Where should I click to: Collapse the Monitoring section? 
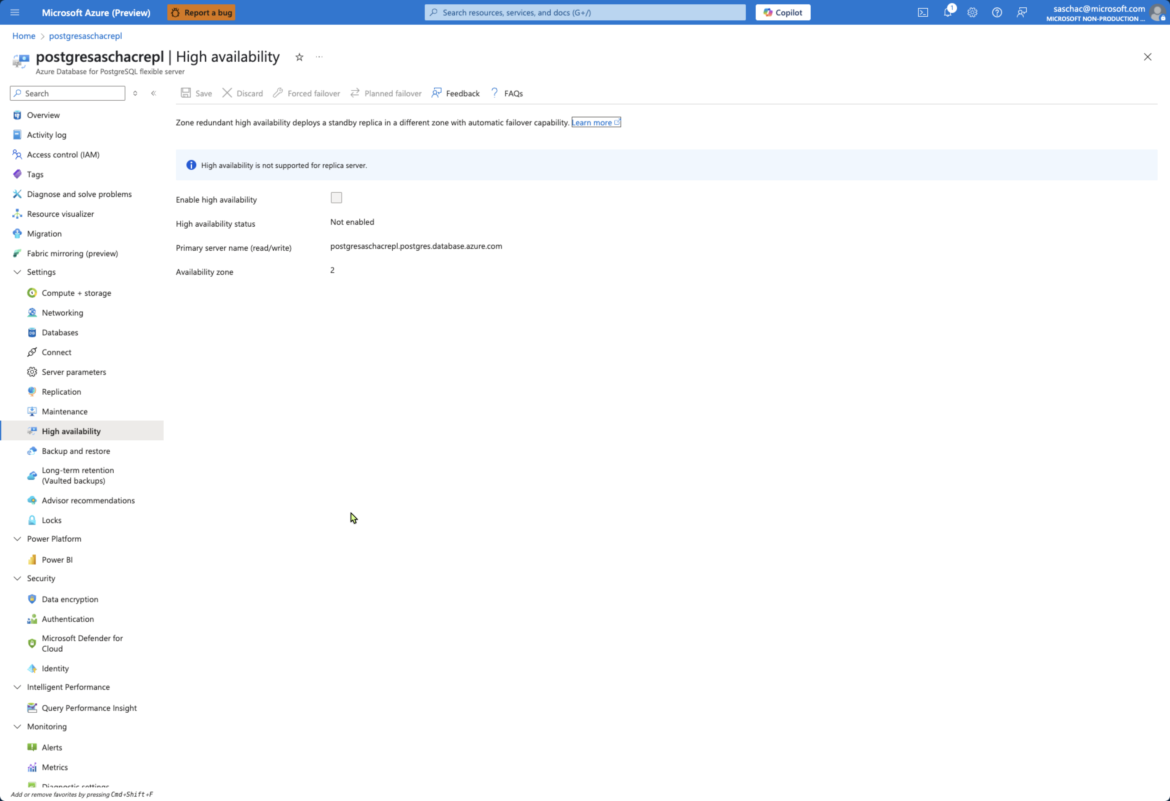[x=17, y=727]
